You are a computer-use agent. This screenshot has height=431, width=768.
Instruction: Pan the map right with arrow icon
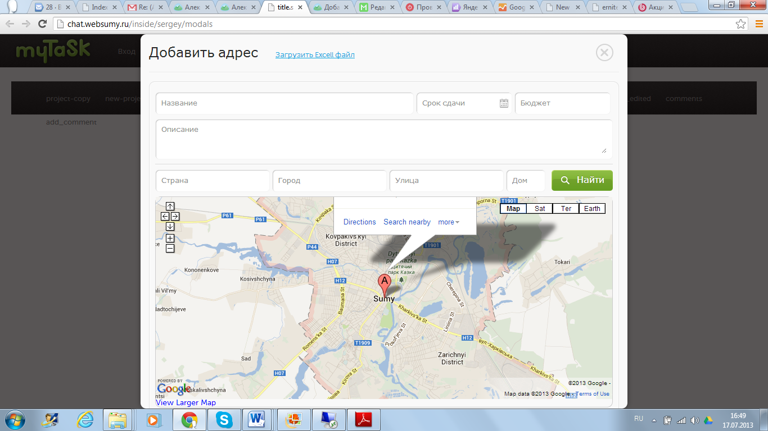[175, 216]
